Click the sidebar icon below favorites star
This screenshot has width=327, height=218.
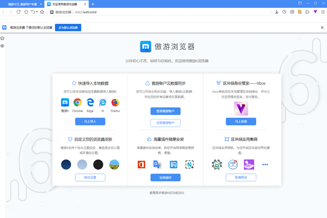click(x=2, y=46)
